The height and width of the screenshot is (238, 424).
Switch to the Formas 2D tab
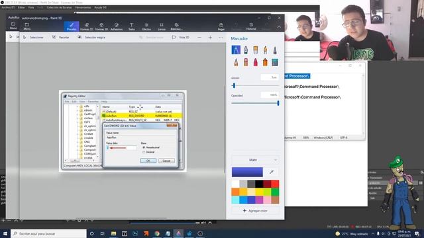tap(87, 26)
